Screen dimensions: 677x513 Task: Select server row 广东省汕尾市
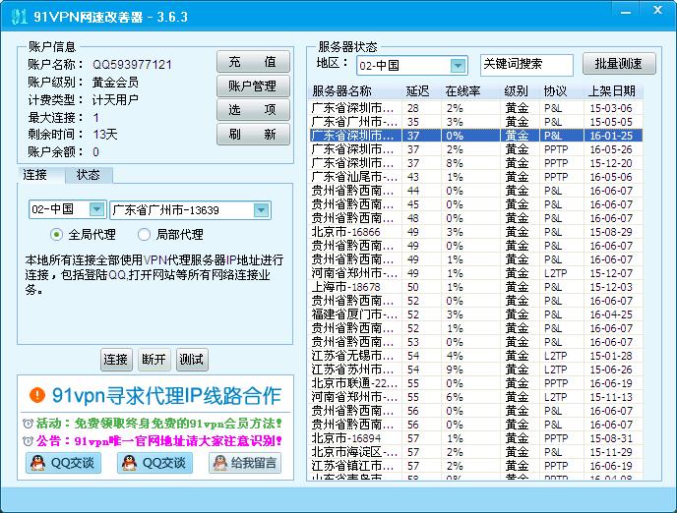[476, 177]
